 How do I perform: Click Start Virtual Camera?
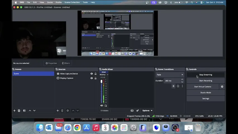click(x=203, y=87)
